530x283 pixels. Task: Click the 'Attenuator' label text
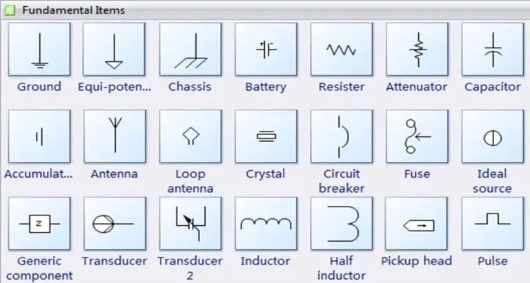(x=417, y=87)
